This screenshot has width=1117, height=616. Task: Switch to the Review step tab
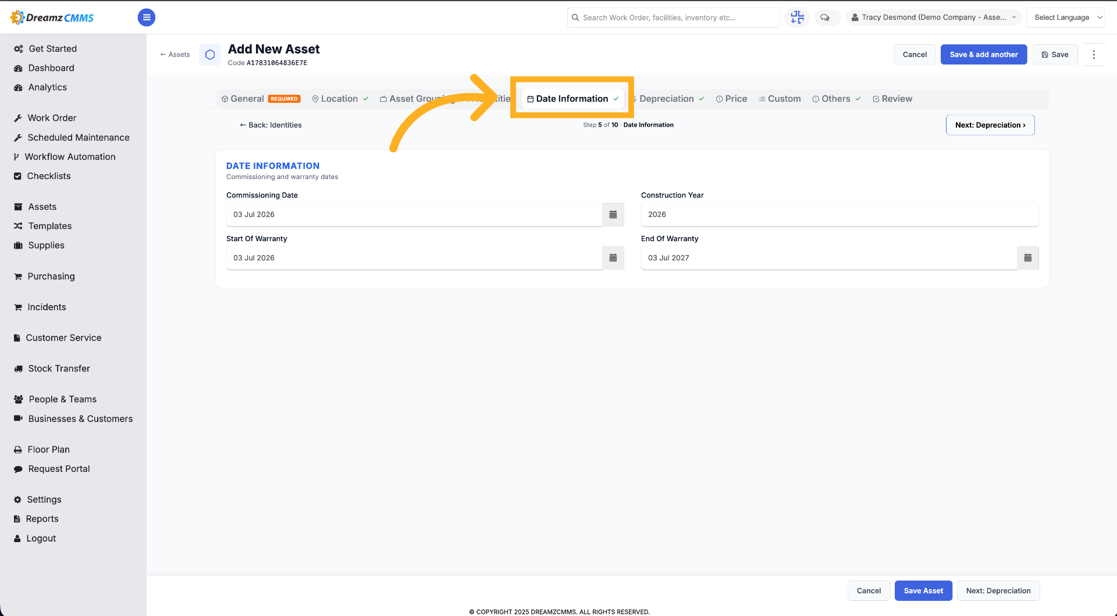(x=892, y=99)
